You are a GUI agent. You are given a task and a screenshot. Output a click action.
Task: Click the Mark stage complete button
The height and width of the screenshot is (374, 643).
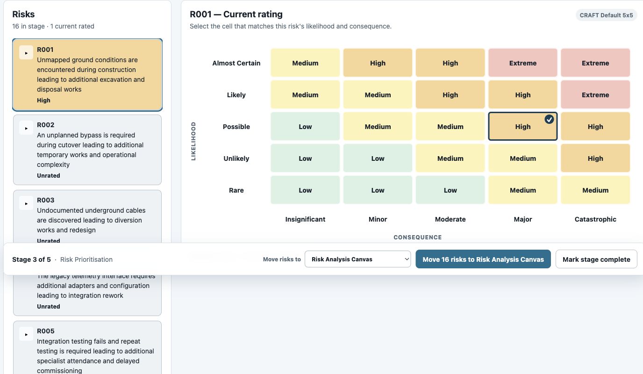click(596, 259)
